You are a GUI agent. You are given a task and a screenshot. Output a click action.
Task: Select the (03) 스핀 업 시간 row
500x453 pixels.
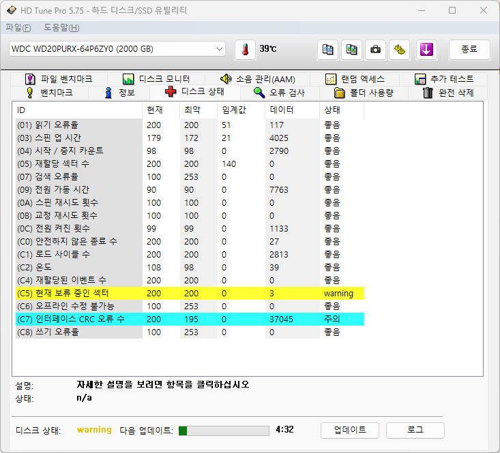190,138
